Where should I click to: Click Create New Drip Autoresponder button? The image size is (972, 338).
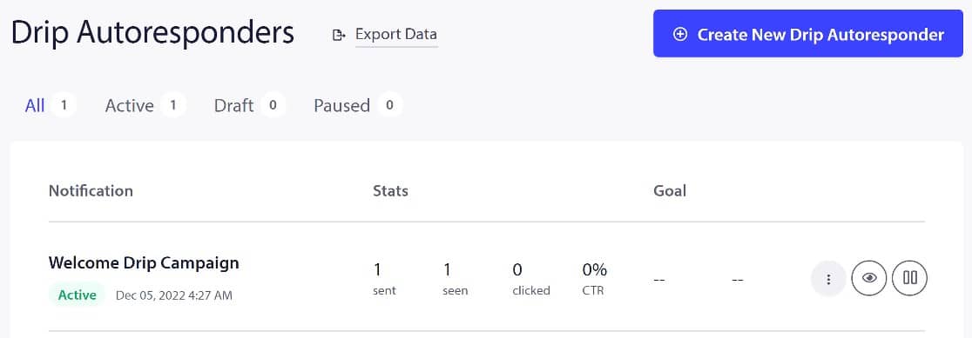pos(807,33)
